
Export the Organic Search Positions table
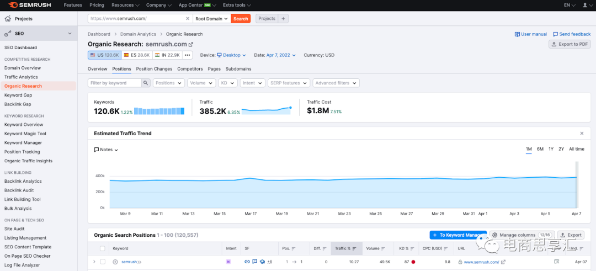coord(571,235)
